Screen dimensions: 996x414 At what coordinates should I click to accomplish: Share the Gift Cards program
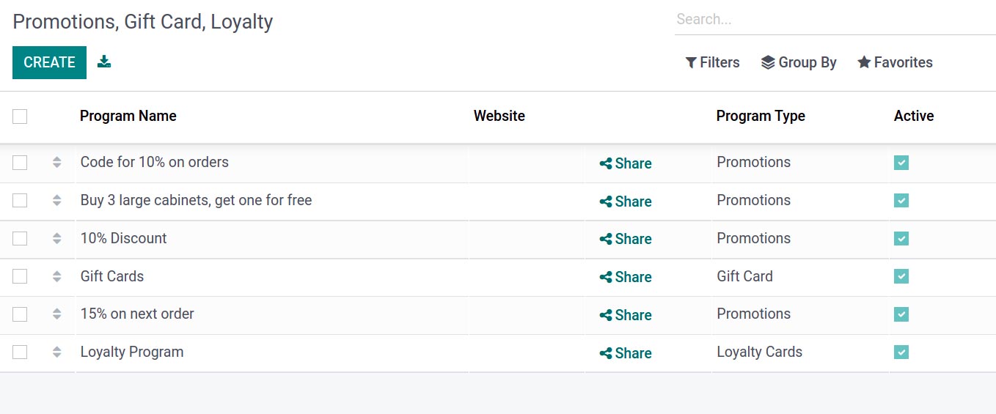[626, 277]
